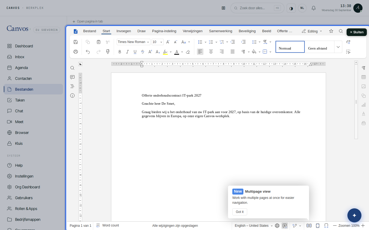Open Word count in the status bar
Viewport: 369px width, 230px height.
tap(108, 226)
